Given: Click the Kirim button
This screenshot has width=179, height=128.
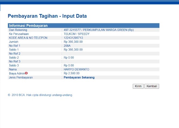Looking at the screenshot, I should [138, 86].
